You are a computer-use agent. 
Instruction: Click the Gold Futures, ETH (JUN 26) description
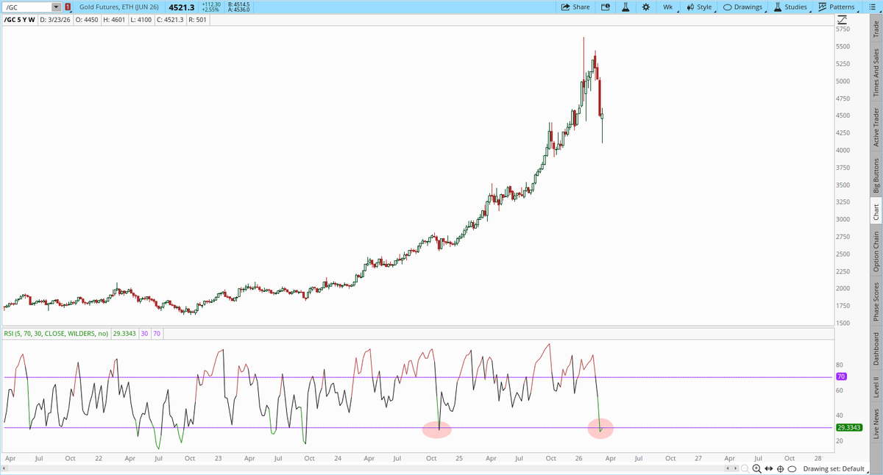[119, 7]
